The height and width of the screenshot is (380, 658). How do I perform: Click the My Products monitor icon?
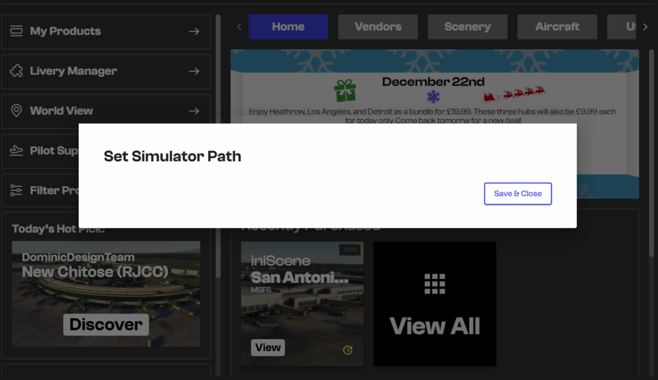click(x=16, y=31)
